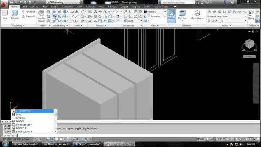Click the Smooth Object mesh tool
The height and width of the screenshot is (147, 261).
click(41, 16)
